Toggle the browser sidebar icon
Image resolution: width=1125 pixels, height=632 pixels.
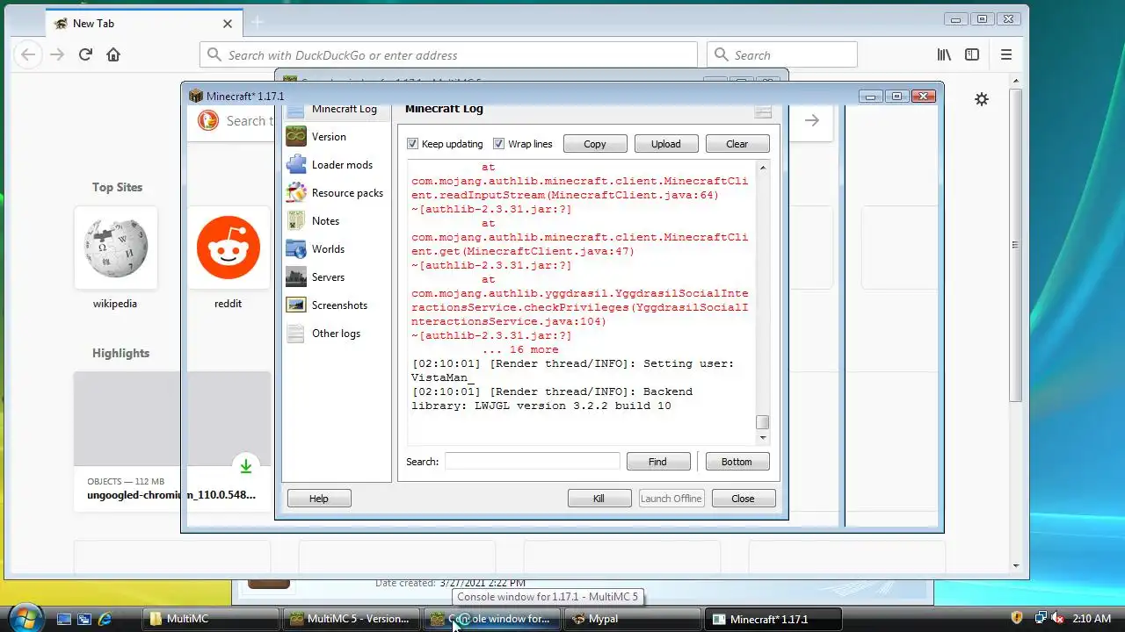coord(972,54)
